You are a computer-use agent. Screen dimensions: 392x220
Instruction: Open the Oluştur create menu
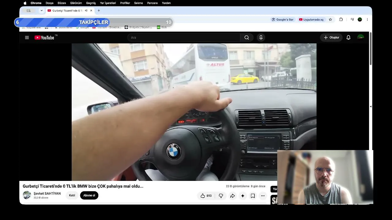click(331, 38)
